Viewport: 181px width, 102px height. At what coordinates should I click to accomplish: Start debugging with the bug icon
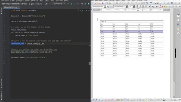(71, 4)
